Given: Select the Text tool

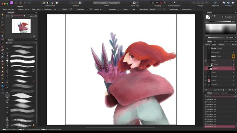Looking at the screenshot, I should click(3, 90).
